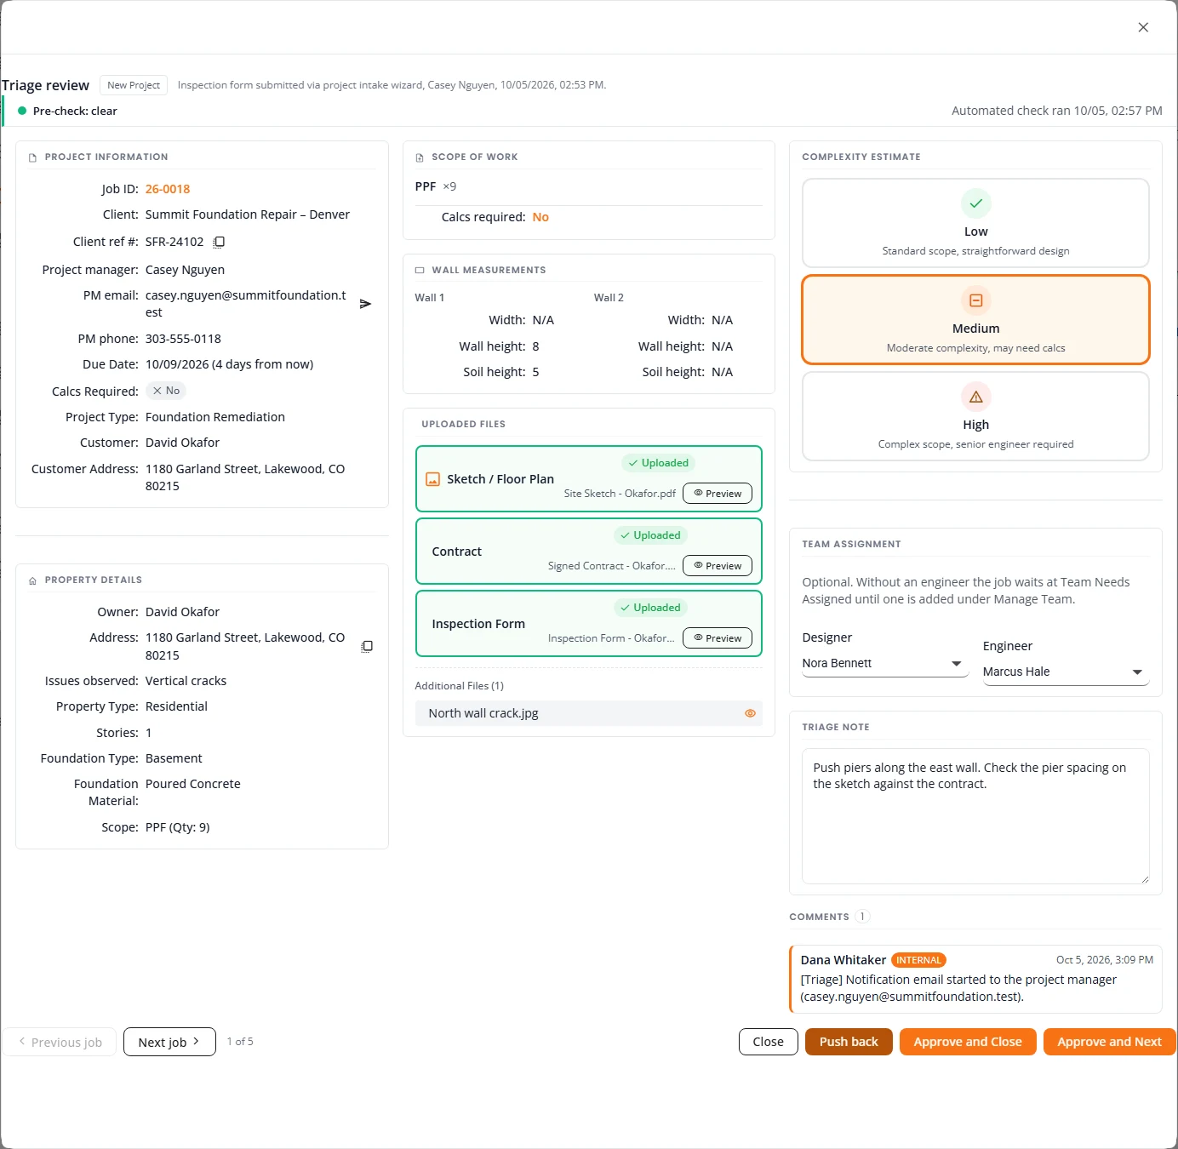Preview the Signed Contract file

click(x=718, y=566)
